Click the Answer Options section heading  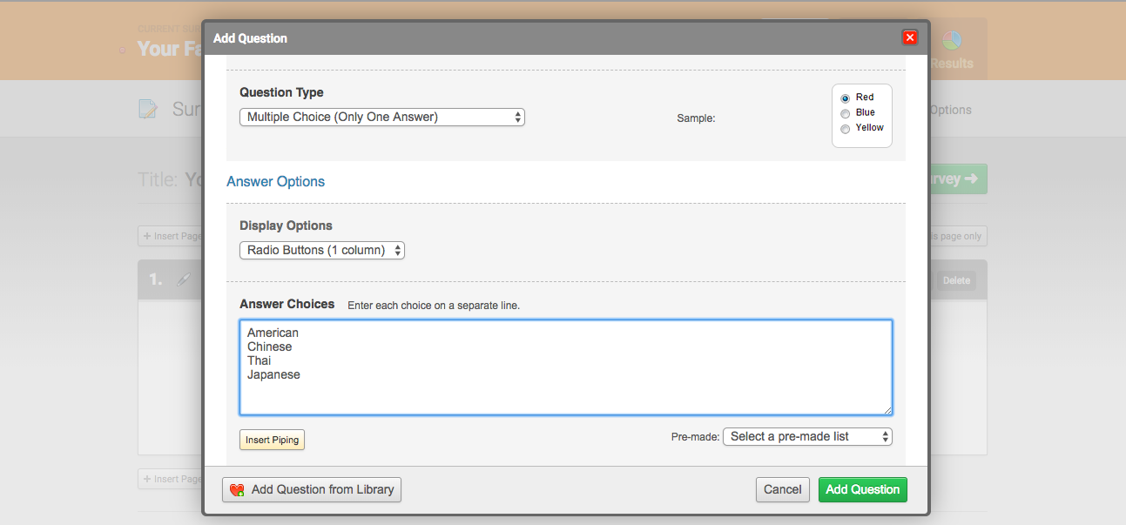click(275, 182)
